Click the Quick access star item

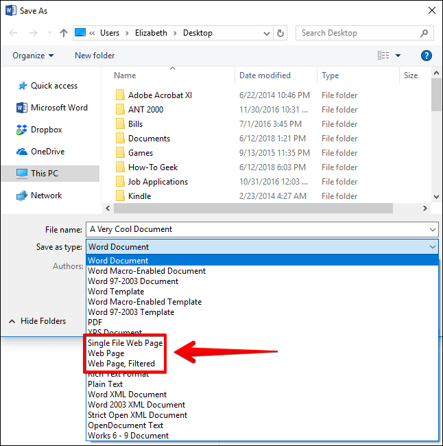[53, 86]
